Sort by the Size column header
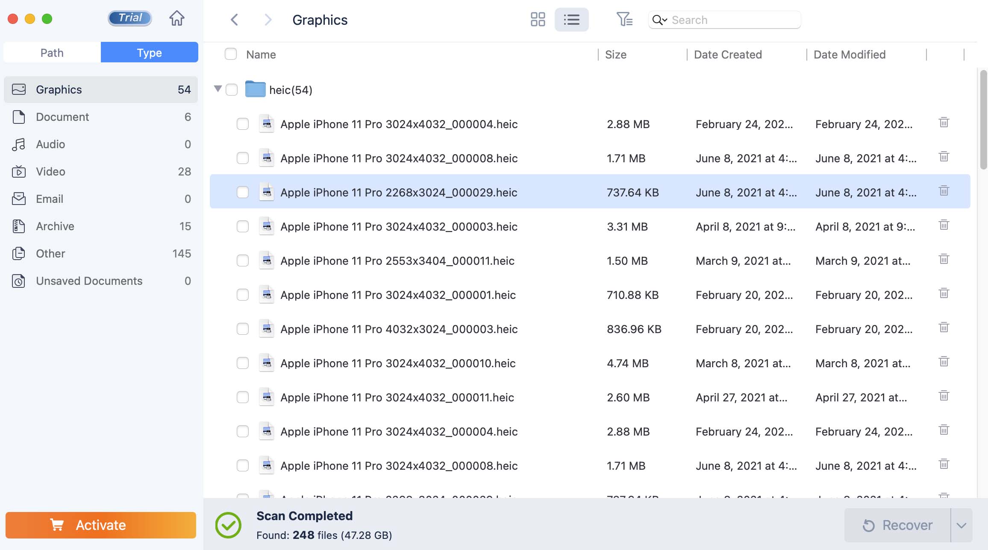 616,55
